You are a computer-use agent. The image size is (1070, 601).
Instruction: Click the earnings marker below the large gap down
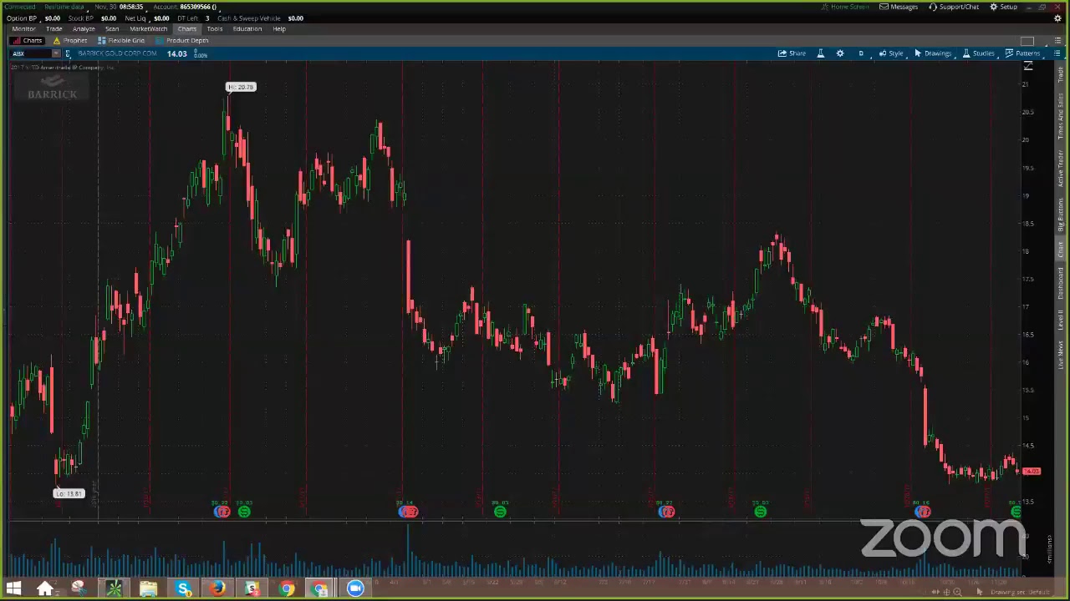click(x=408, y=512)
